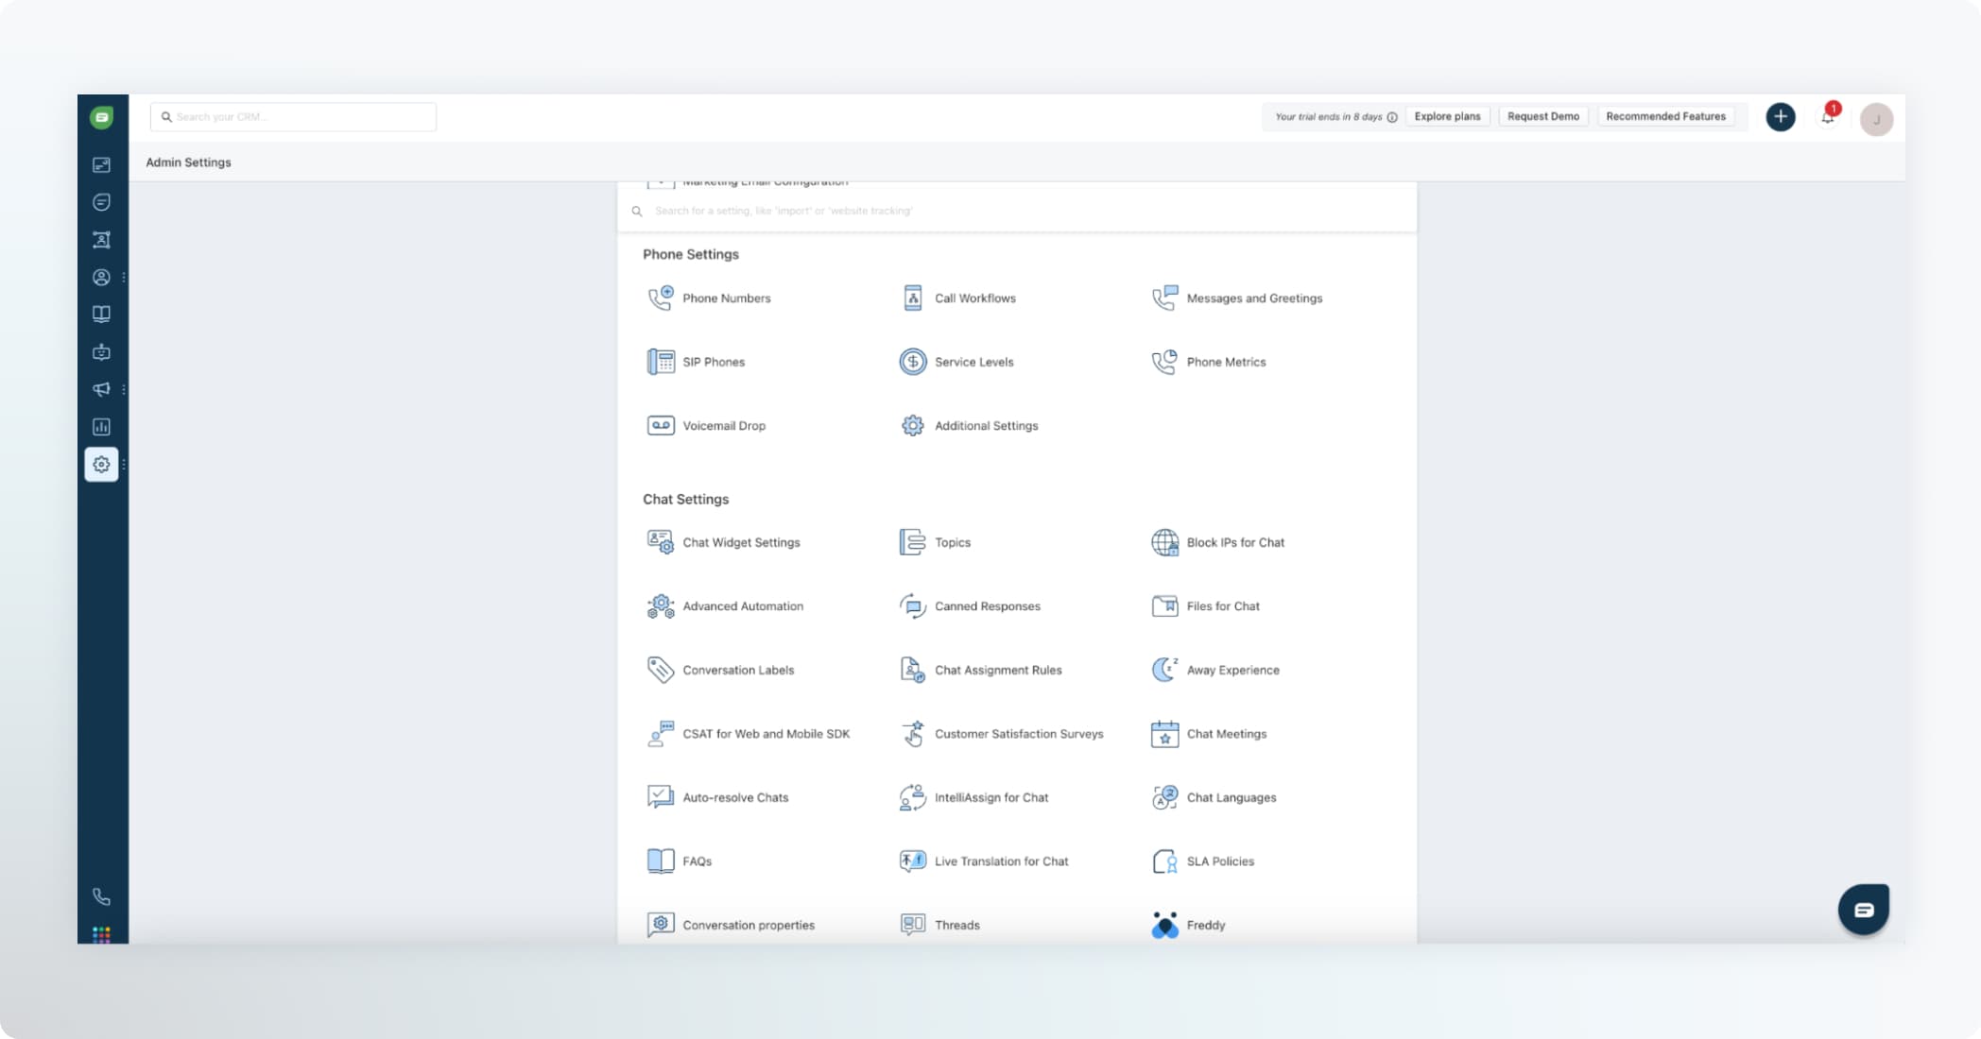1981x1039 pixels.
Task: Focus the search for a setting field
Action: point(1017,211)
